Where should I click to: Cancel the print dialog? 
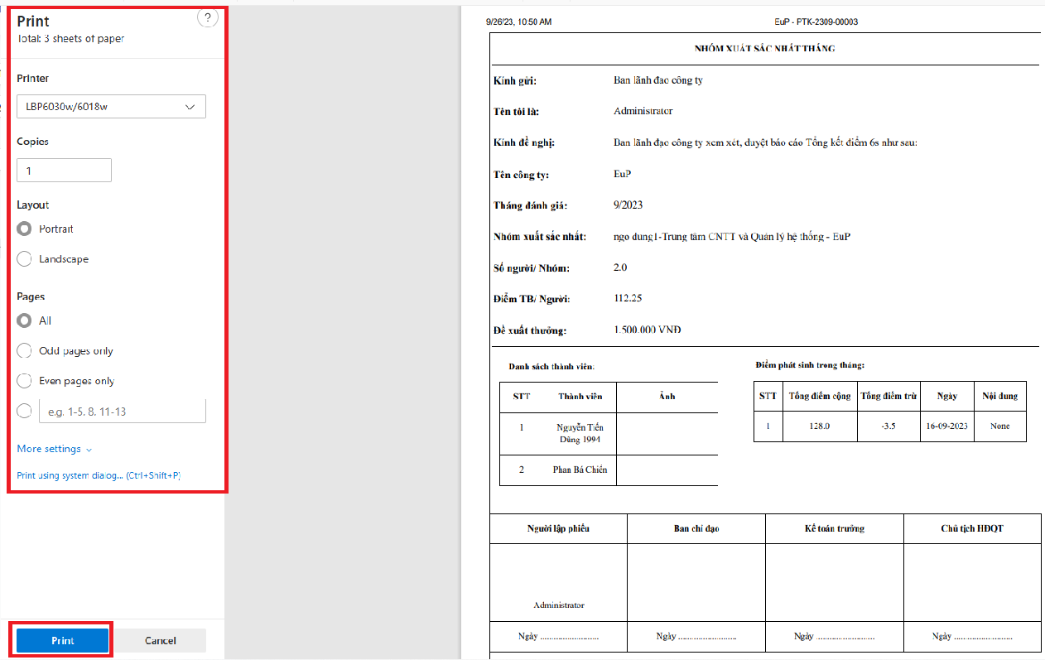(x=160, y=640)
